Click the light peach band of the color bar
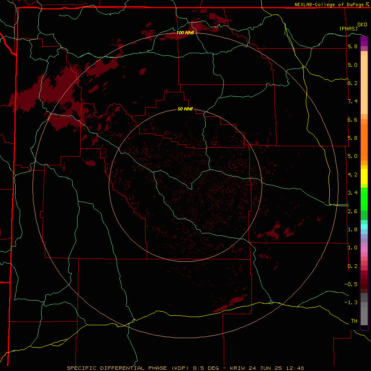The width and height of the screenshot is (371, 371). pos(364,85)
